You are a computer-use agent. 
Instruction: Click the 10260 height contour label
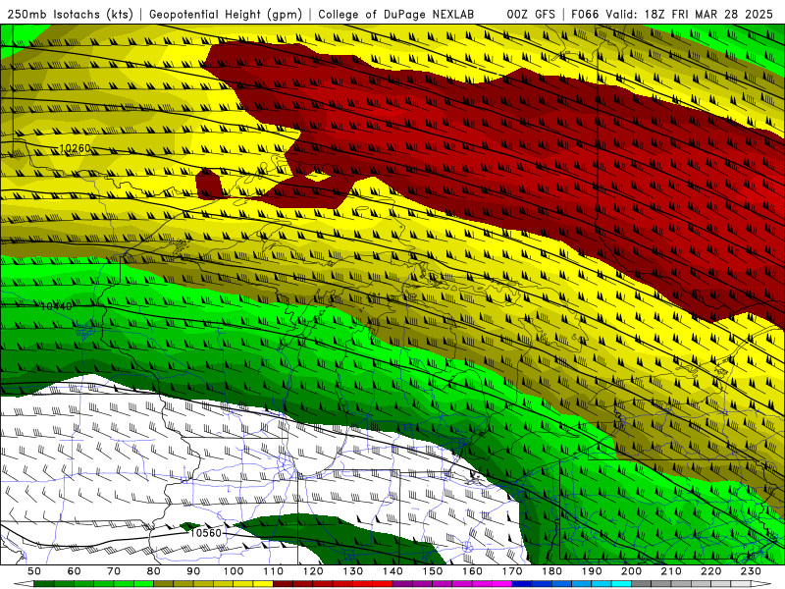click(76, 148)
